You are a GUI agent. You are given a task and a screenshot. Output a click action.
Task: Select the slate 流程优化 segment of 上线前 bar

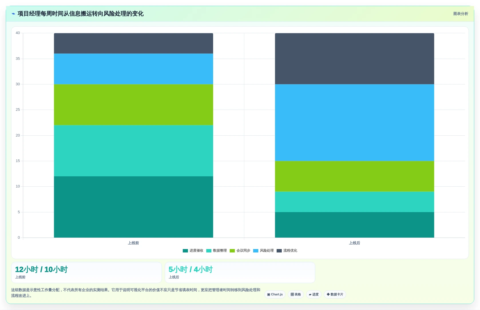tap(134, 43)
